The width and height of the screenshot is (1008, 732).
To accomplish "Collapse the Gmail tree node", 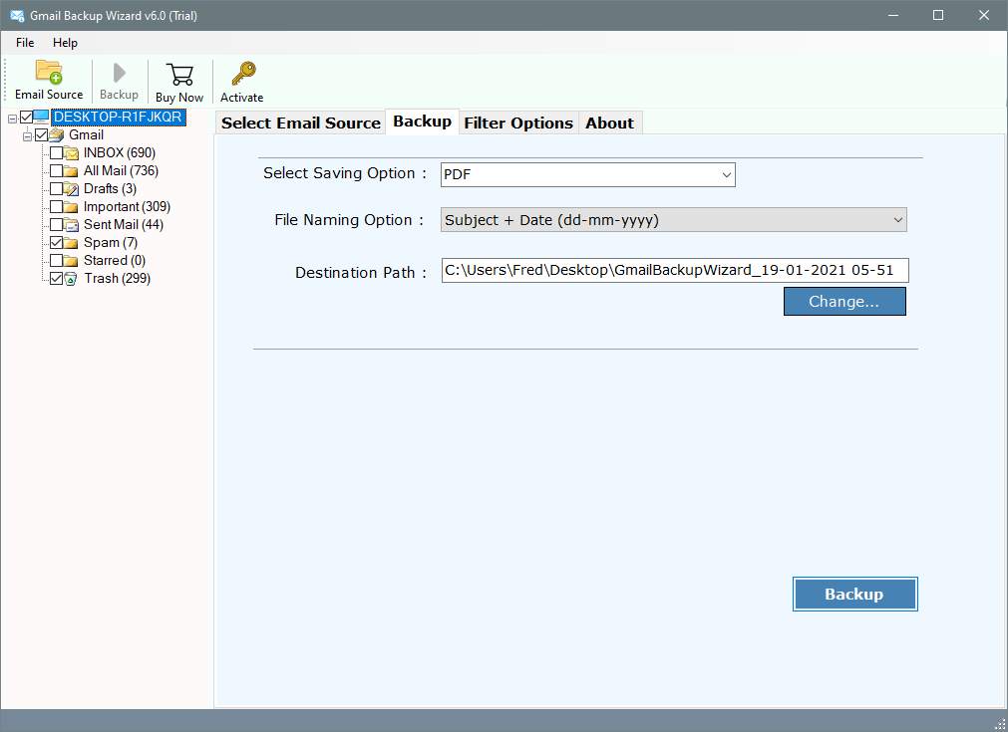I will 27,136.
